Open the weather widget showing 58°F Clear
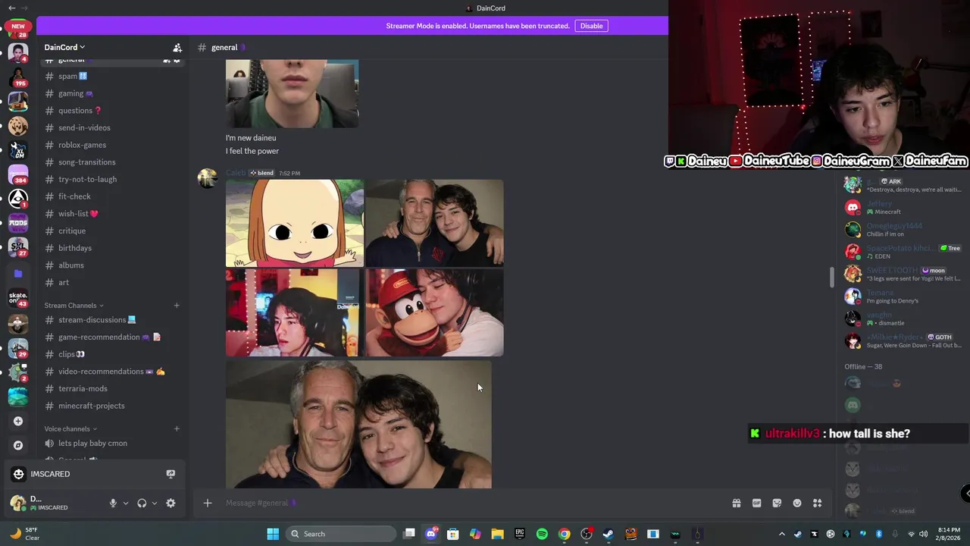 pos(25,534)
